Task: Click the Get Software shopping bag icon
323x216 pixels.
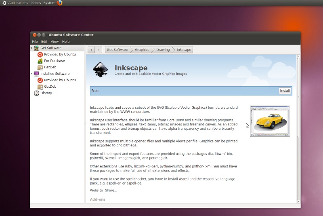Action: click(x=36, y=48)
